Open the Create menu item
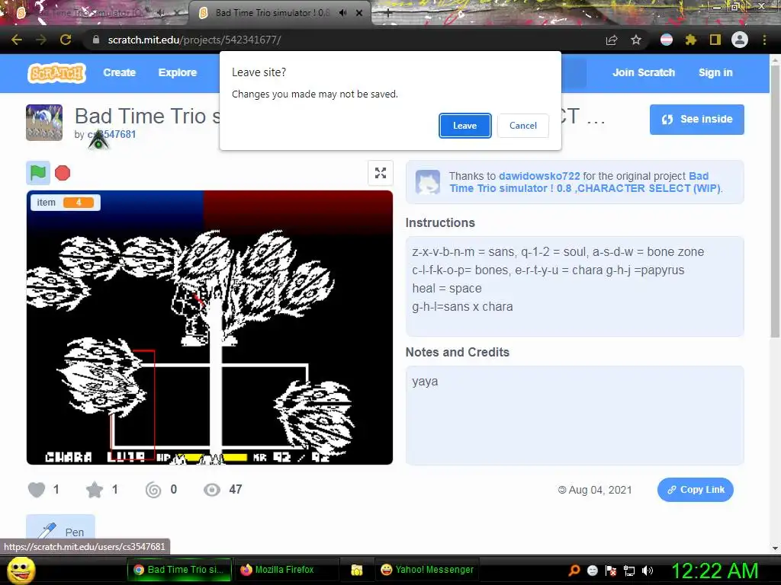The height and width of the screenshot is (585, 781). [x=120, y=72]
